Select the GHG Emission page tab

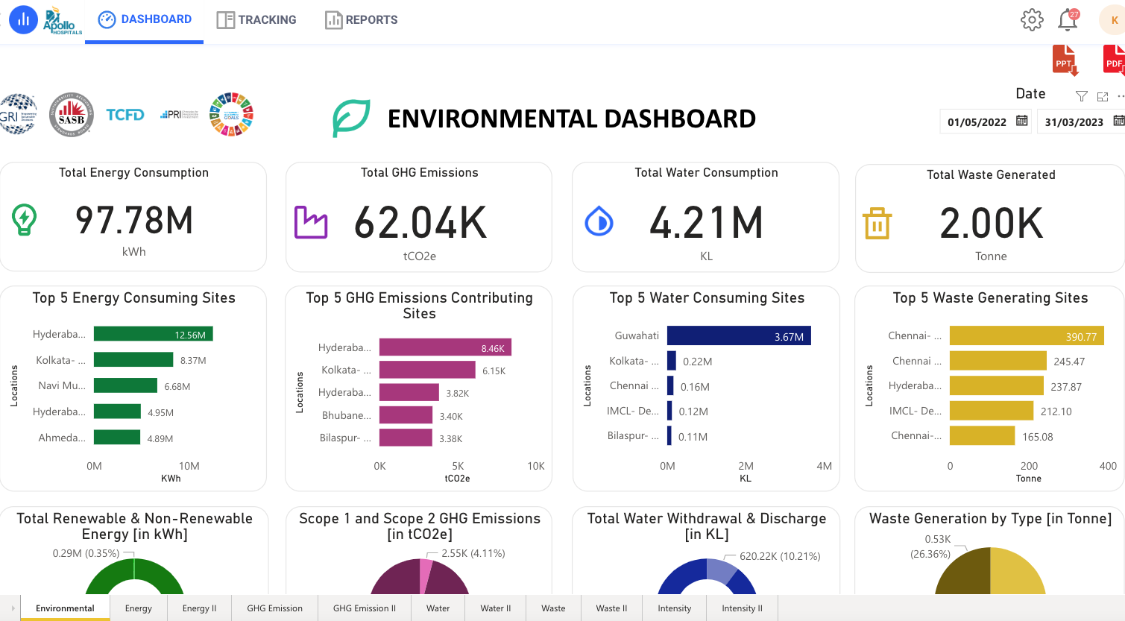(x=274, y=608)
